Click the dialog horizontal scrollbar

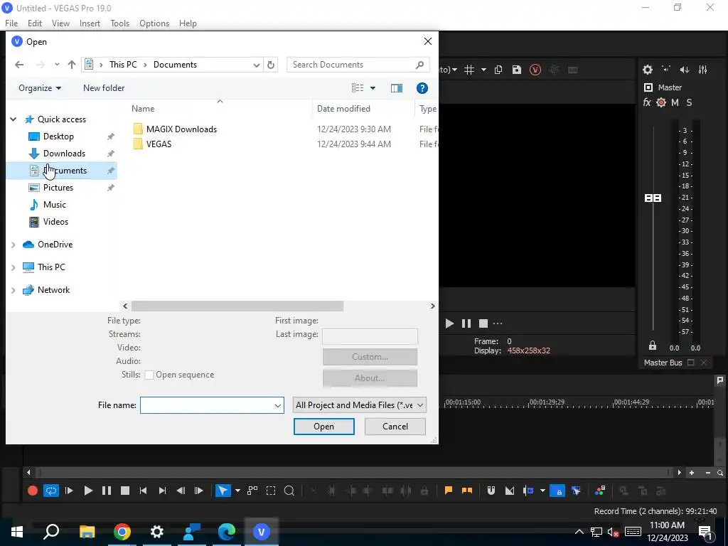(237, 306)
